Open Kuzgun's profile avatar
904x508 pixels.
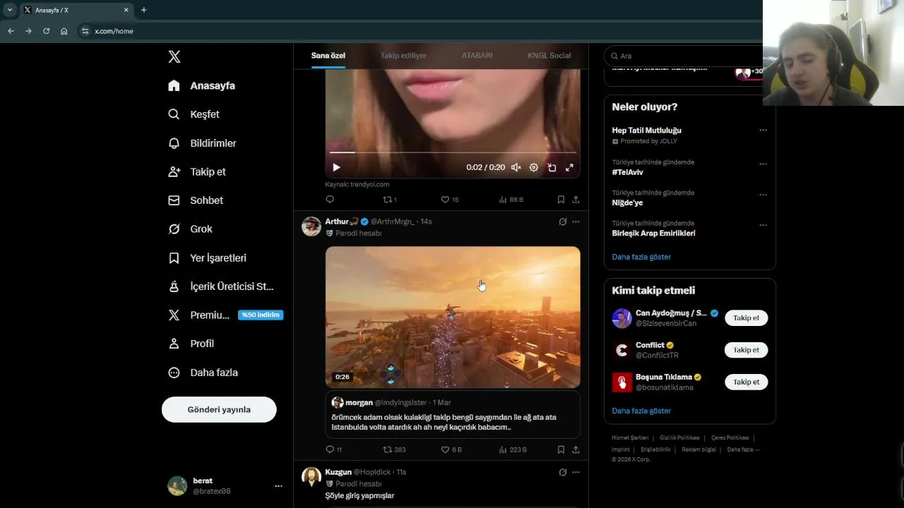pyautogui.click(x=311, y=477)
